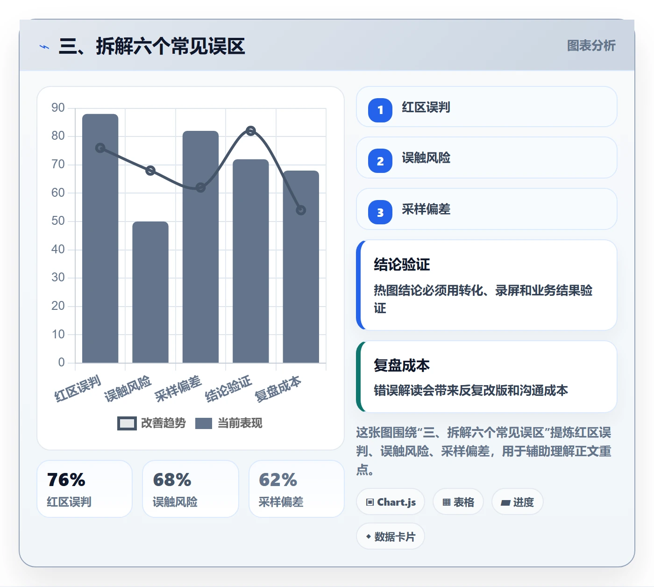The width and height of the screenshot is (654, 587).
Task: Click the 结论验证 x-axis label
Action: click(x=228, y=389)
